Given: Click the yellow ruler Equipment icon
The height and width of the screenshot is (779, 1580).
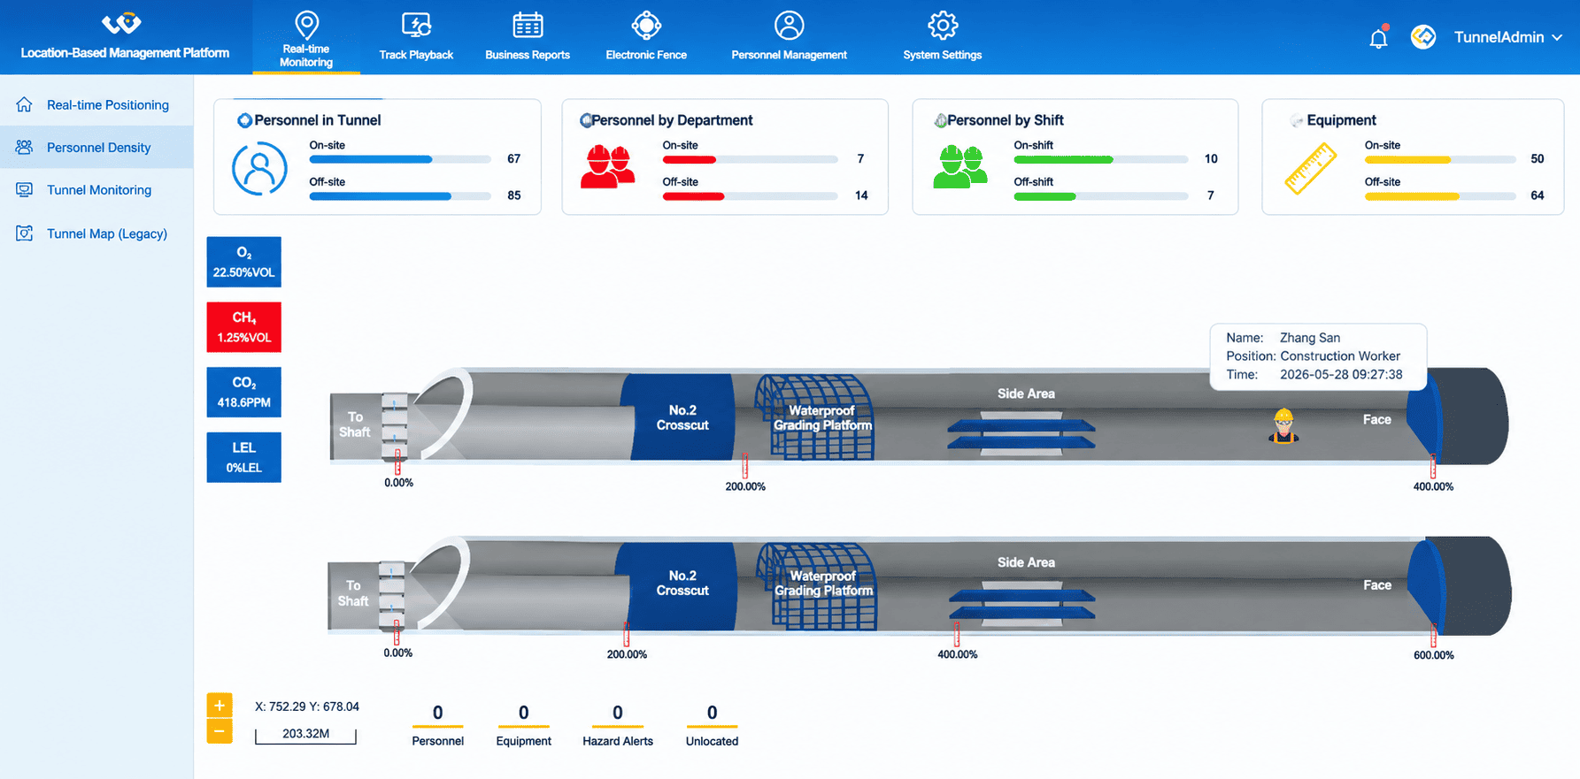Looking at the screenshot, I should (1310, 168).
